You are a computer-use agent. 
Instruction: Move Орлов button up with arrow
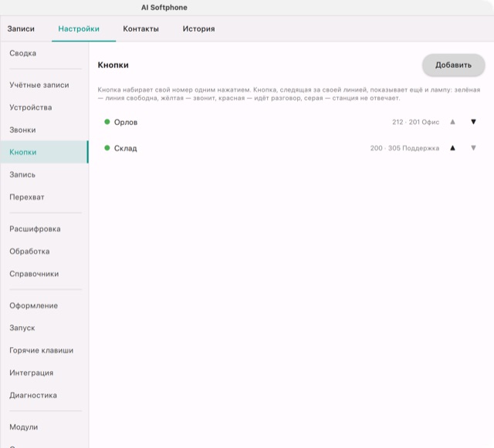click(x=452, y=122)
